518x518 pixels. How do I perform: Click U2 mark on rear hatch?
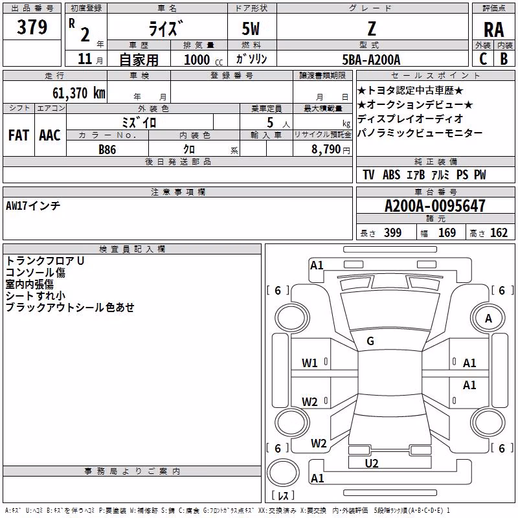(x=372, y=464)
